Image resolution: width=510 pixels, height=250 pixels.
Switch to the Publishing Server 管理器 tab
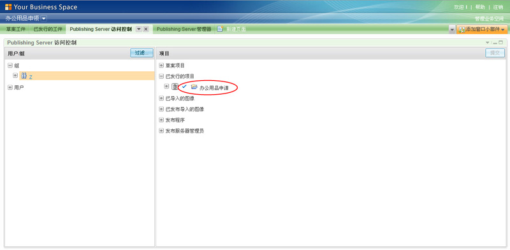coord(184,29)
